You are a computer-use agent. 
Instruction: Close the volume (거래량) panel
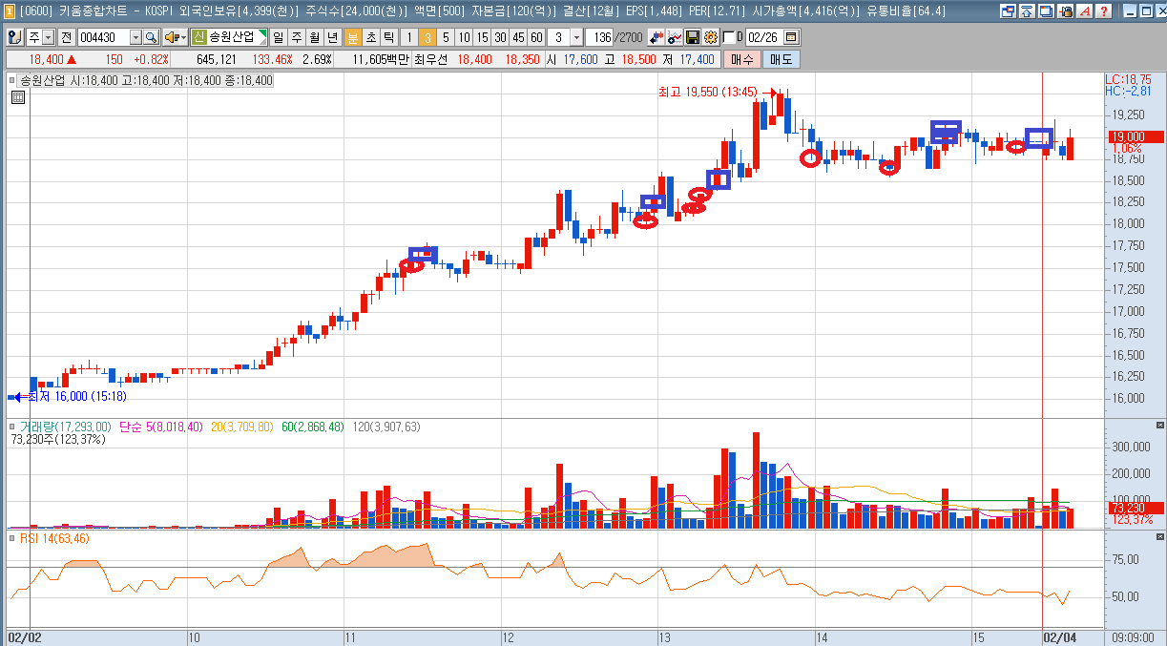(1160, 425)
